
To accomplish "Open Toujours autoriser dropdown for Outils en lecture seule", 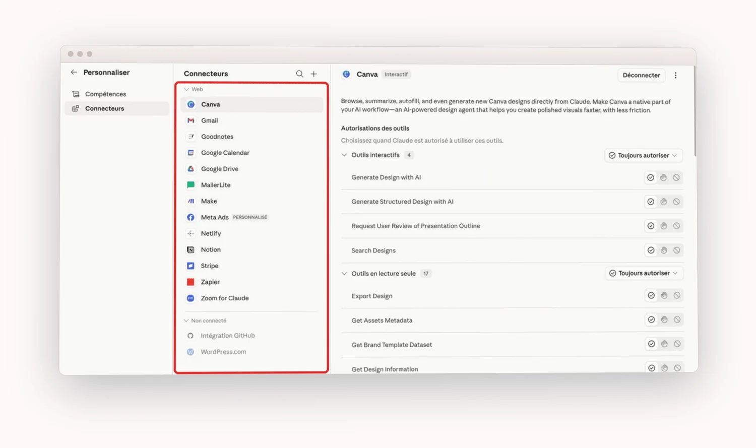I will coord(644,273).
